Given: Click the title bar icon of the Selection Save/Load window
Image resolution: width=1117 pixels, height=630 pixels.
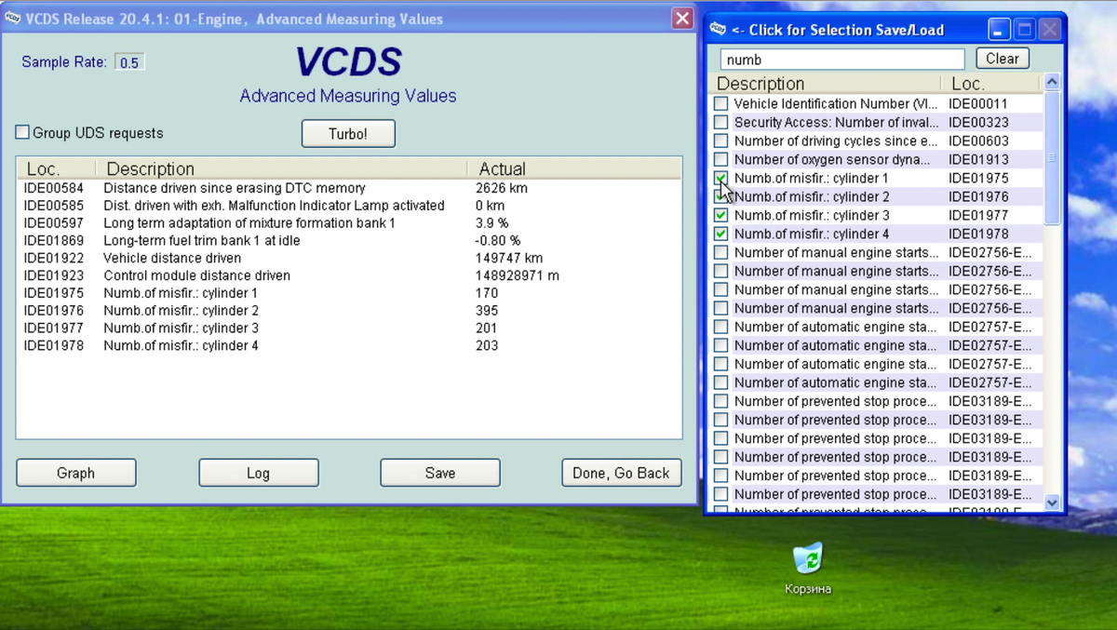Looking at the screenshot, I should point(718,30).
